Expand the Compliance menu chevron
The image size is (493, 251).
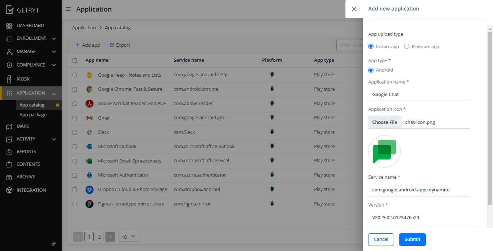point(54,65)
